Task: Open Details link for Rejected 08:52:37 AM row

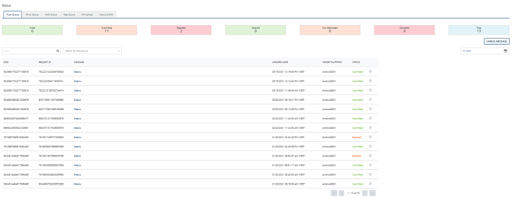Action: tap(77, 156)
